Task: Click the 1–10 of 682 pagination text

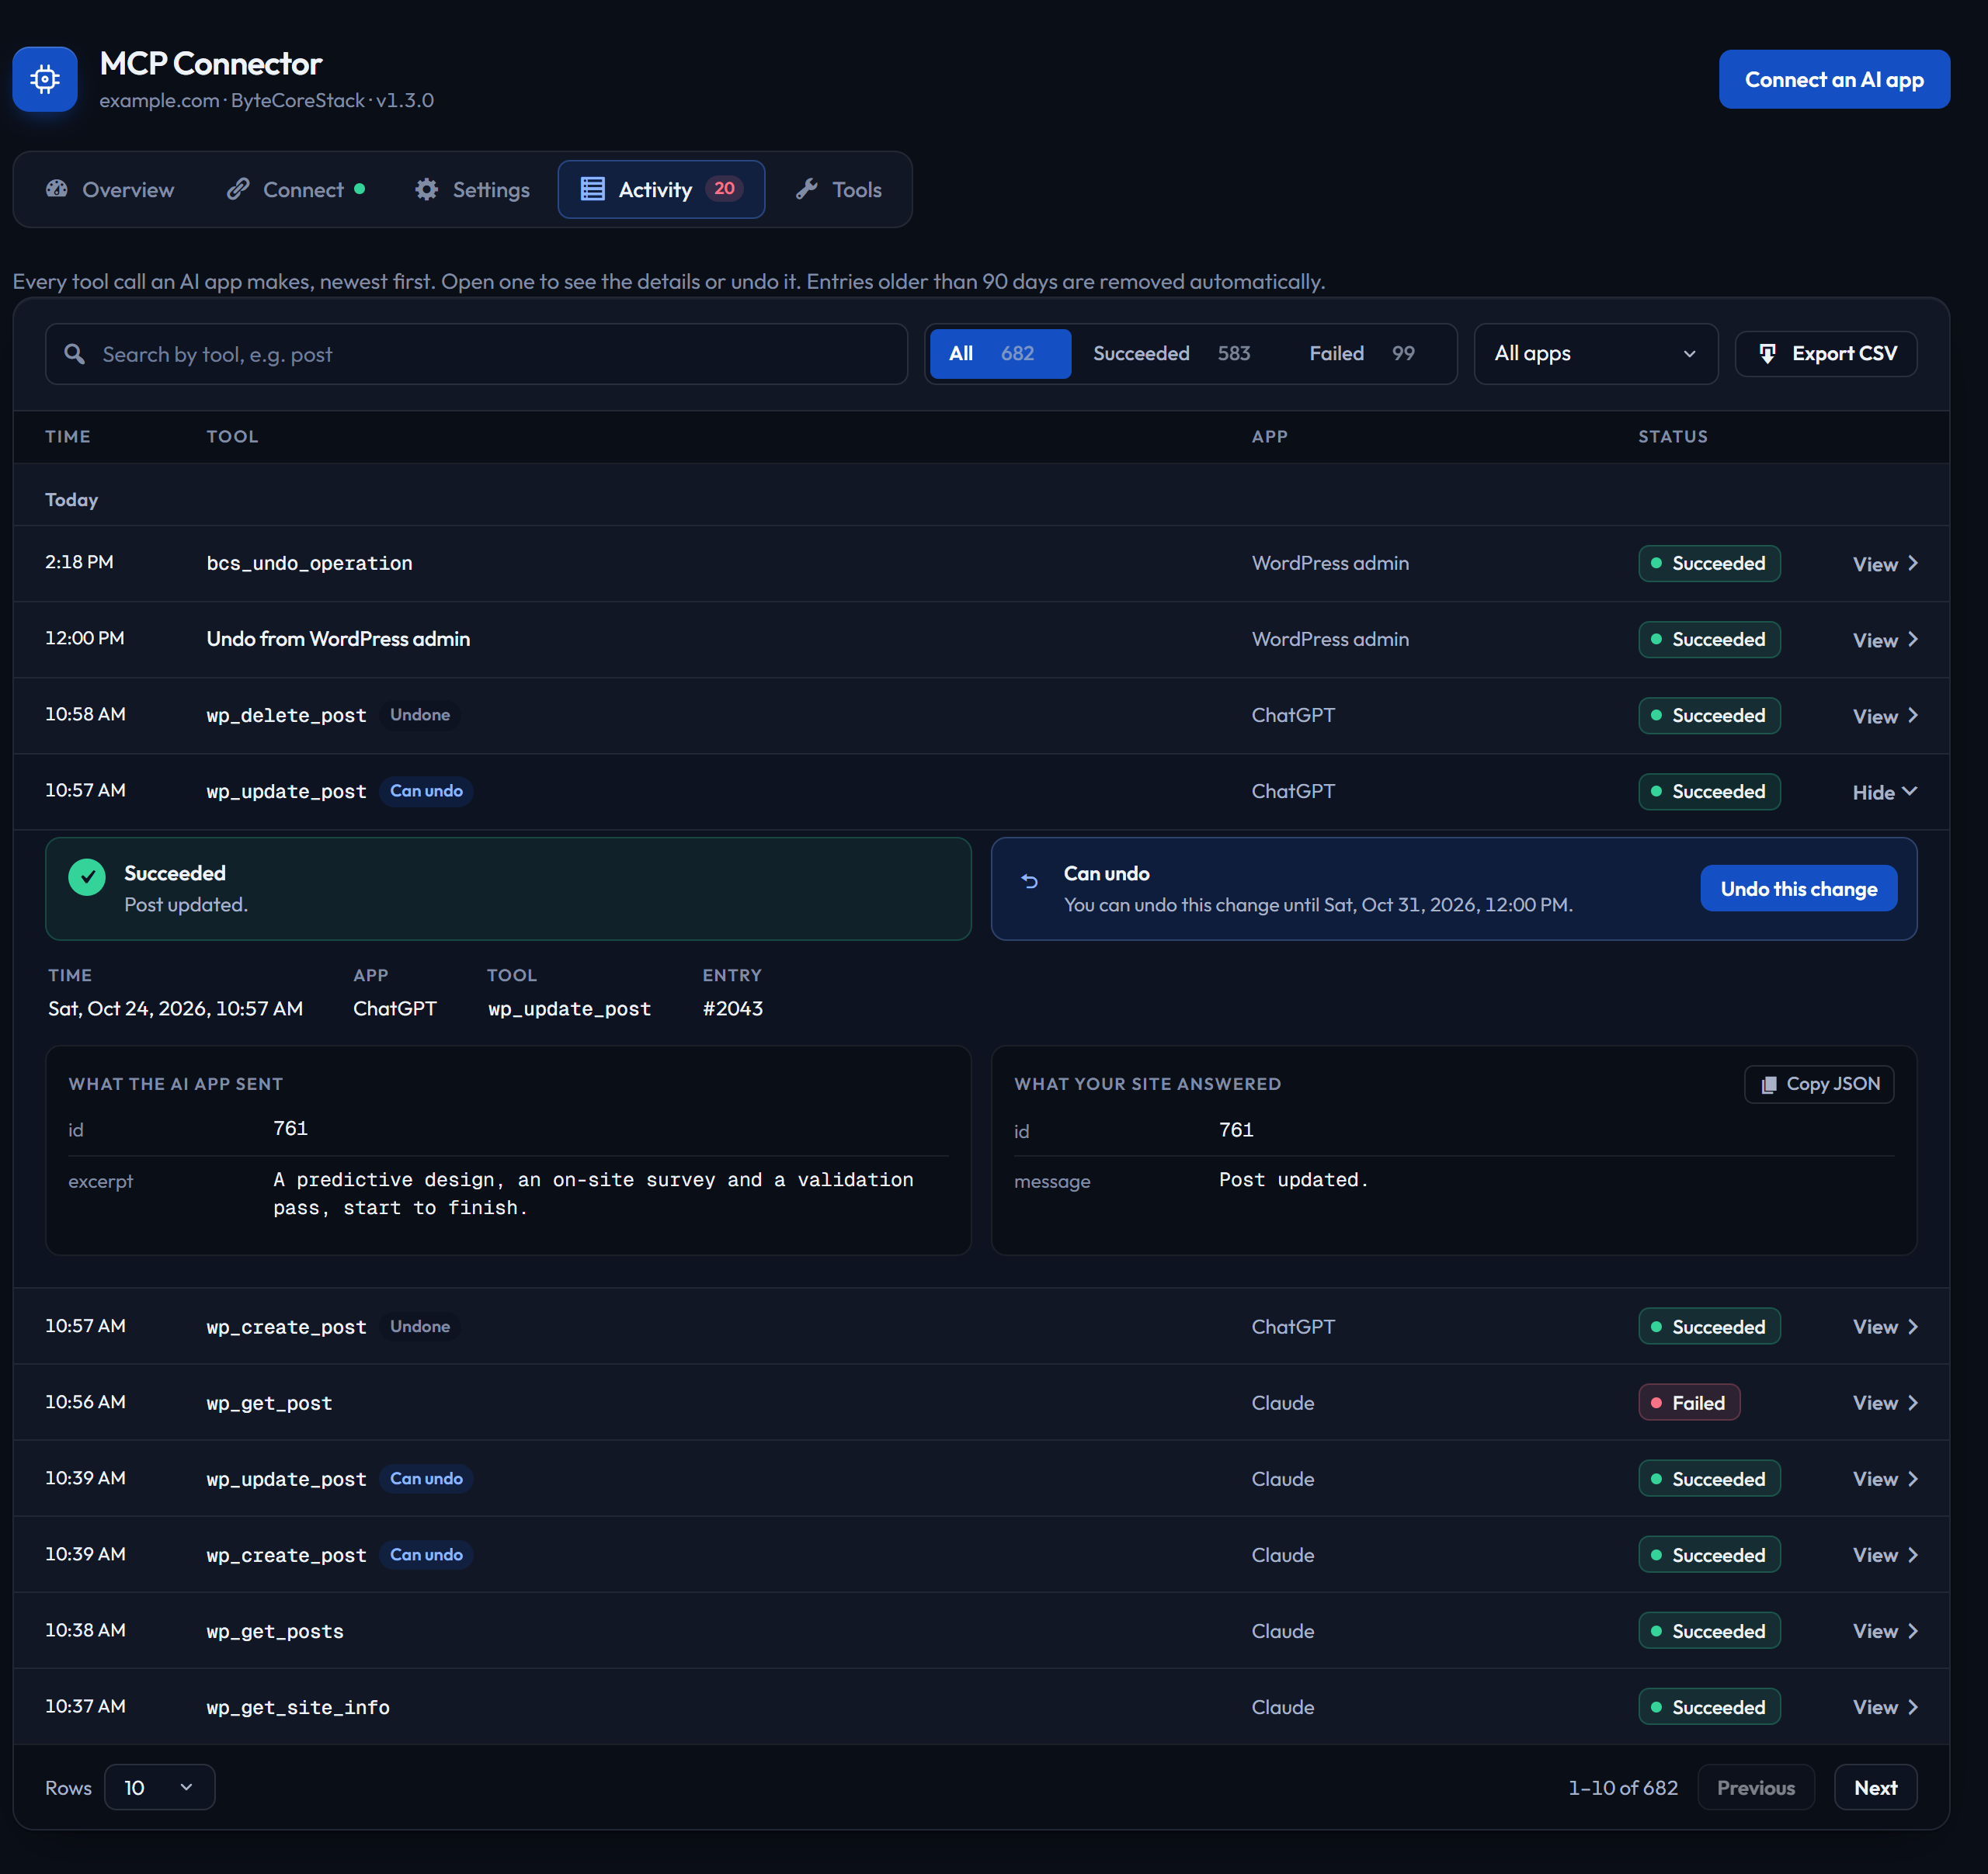Action: (1623, 1787)
